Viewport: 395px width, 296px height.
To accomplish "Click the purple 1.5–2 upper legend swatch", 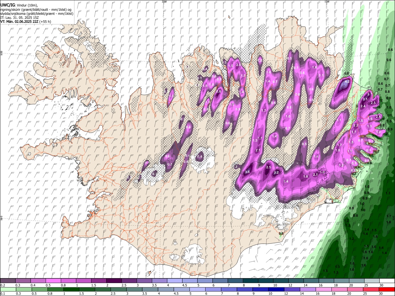I will [99, 281].
